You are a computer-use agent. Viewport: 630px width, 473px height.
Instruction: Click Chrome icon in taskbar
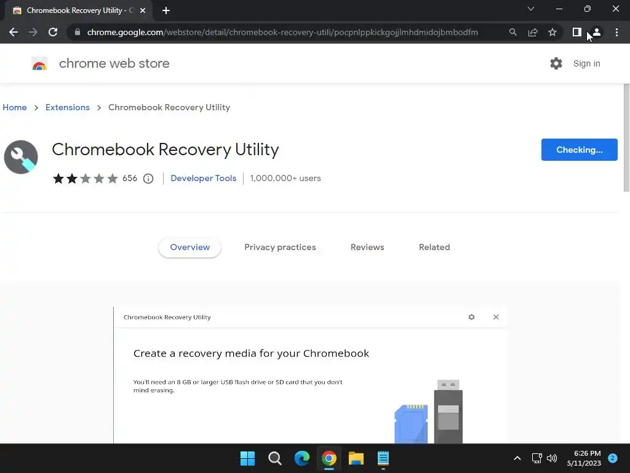pyautogui.click(x=329, y=458)
